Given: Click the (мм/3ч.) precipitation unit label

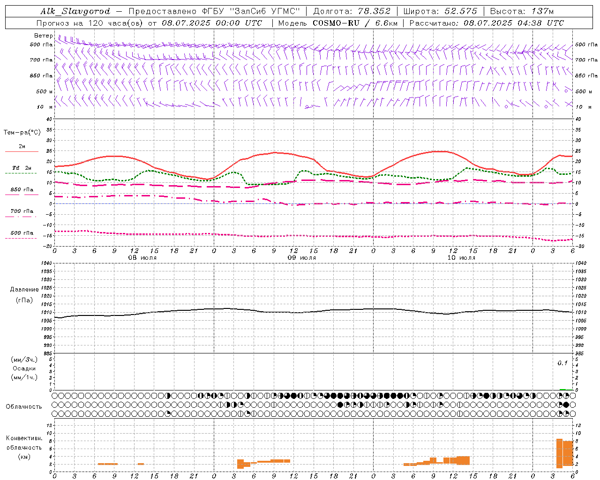Looking at the screenshot, I should pyautogui.click(x=24, y=360).
